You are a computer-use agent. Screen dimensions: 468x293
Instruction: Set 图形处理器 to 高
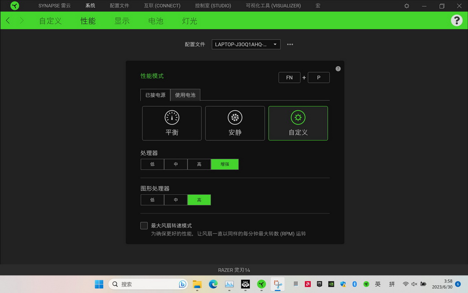199,200
